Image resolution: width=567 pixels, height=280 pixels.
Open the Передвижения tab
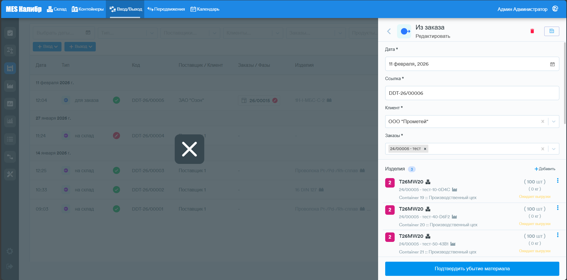[166, 9]
